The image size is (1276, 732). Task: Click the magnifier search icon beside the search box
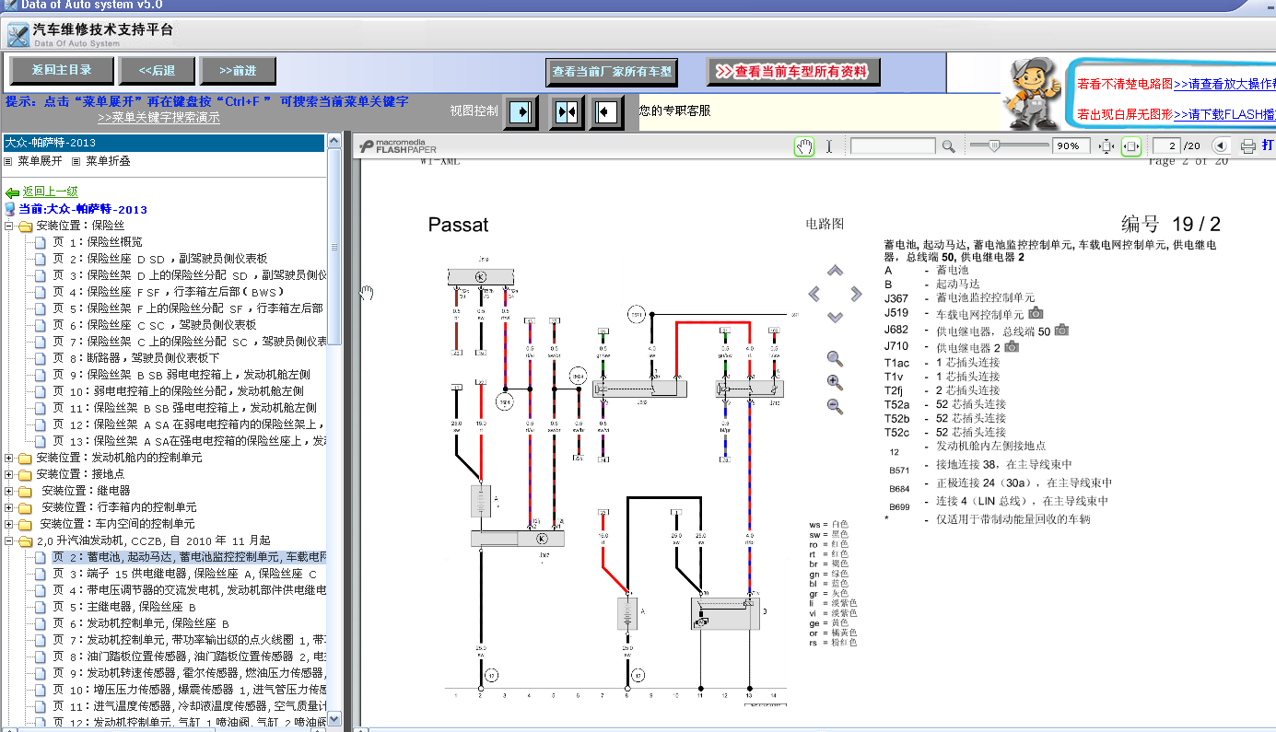[x=948, y=146]
